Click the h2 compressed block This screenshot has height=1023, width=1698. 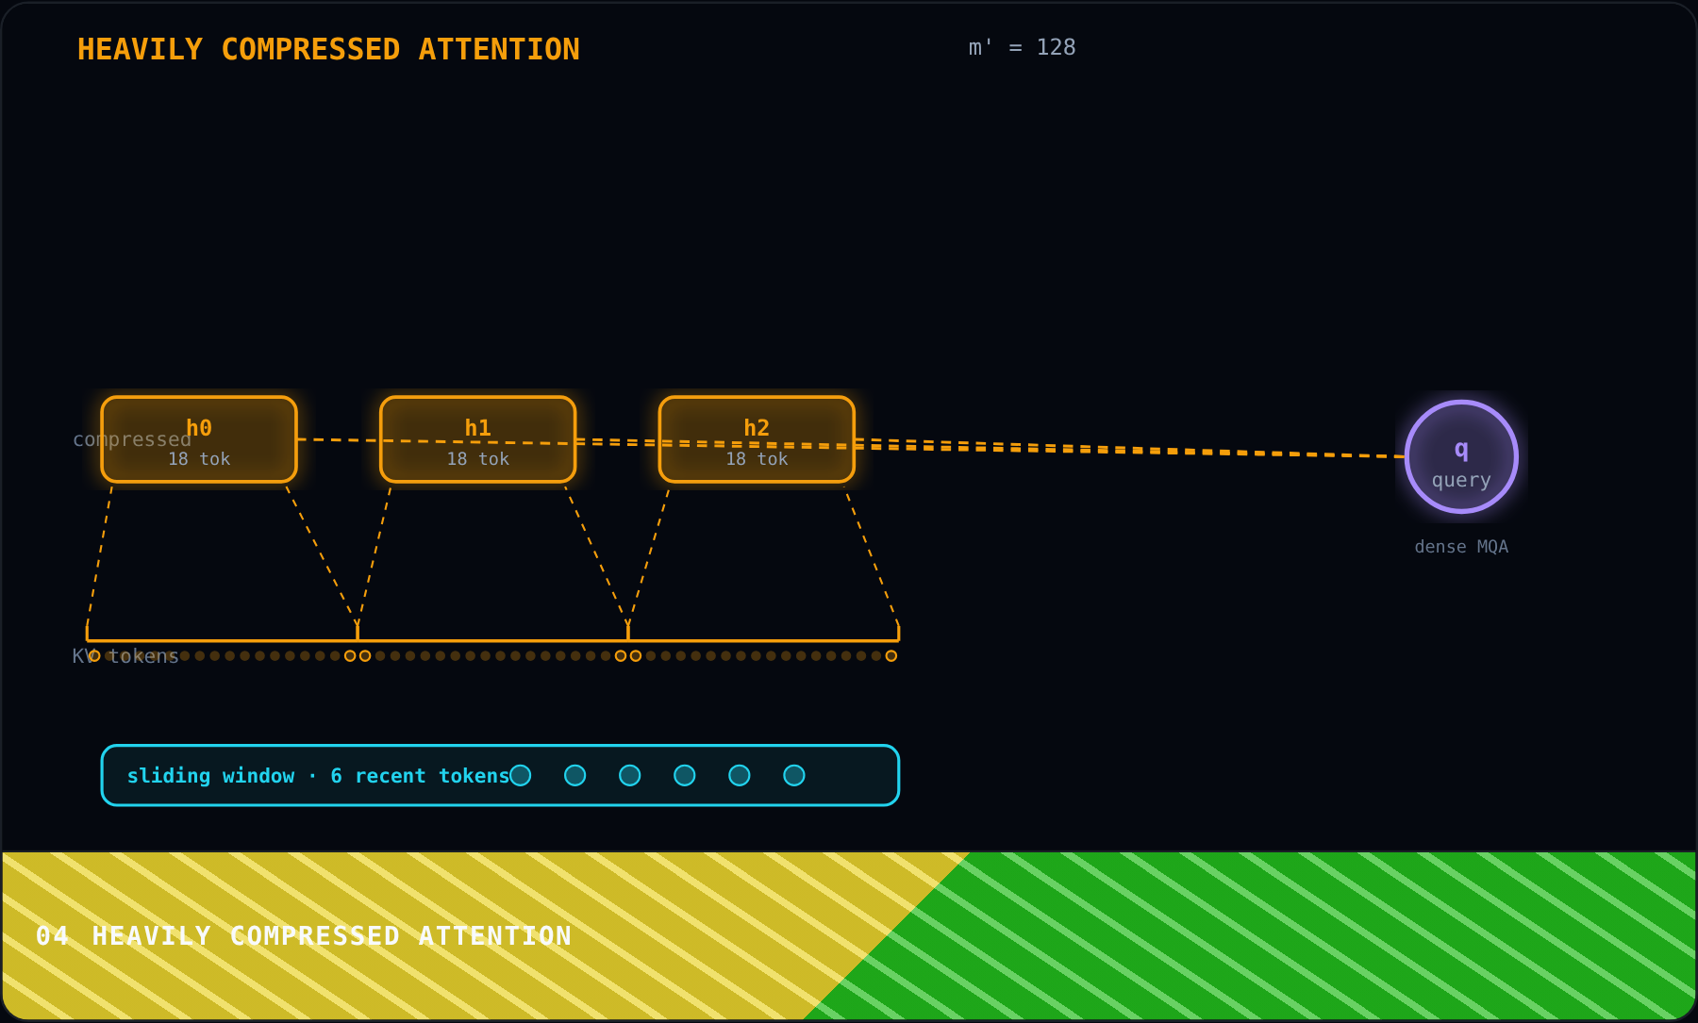pyautogui.click(x=757, y=439)
